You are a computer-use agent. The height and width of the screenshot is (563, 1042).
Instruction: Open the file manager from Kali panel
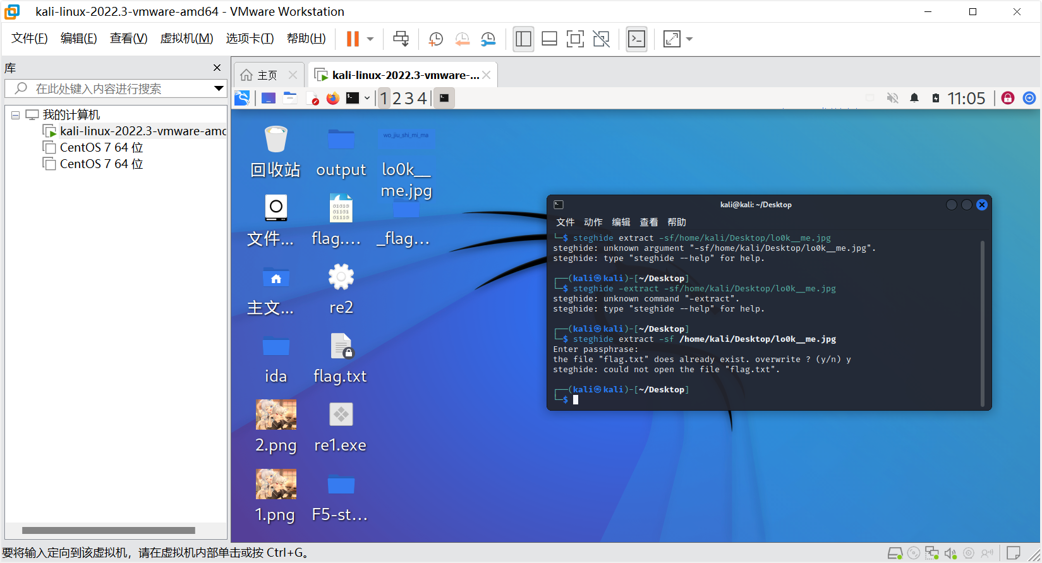(290, 98)
